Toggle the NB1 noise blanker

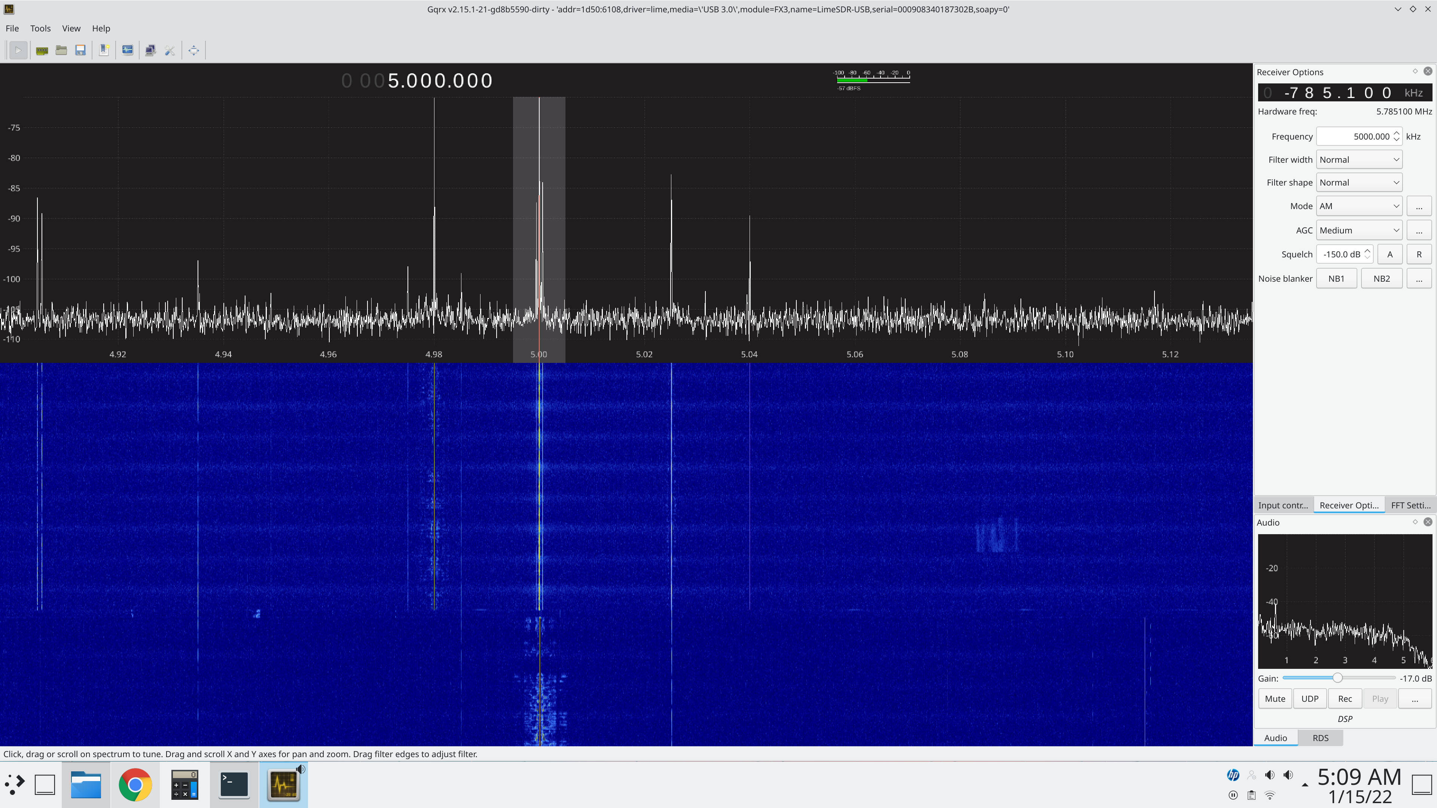[1336, 278]
